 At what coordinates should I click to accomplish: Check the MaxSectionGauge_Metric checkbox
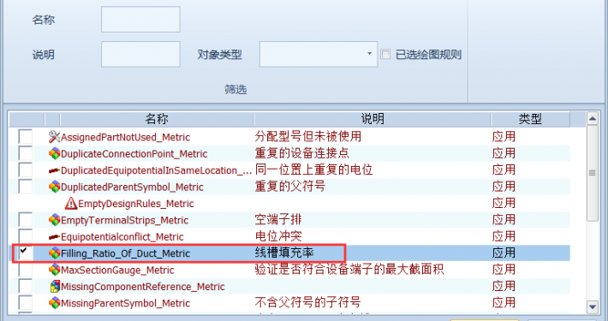tap(26, 270)
